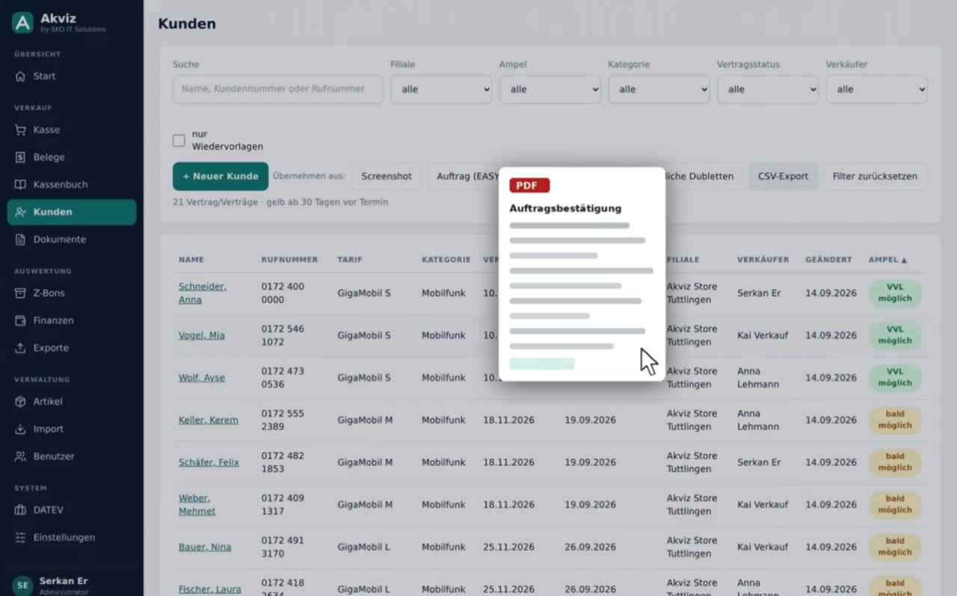Click the SE user avatar
This screenshot has height=596, width=957.
tap(22, 586)
